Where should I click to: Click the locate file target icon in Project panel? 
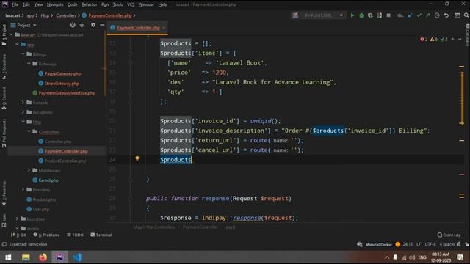73,25
